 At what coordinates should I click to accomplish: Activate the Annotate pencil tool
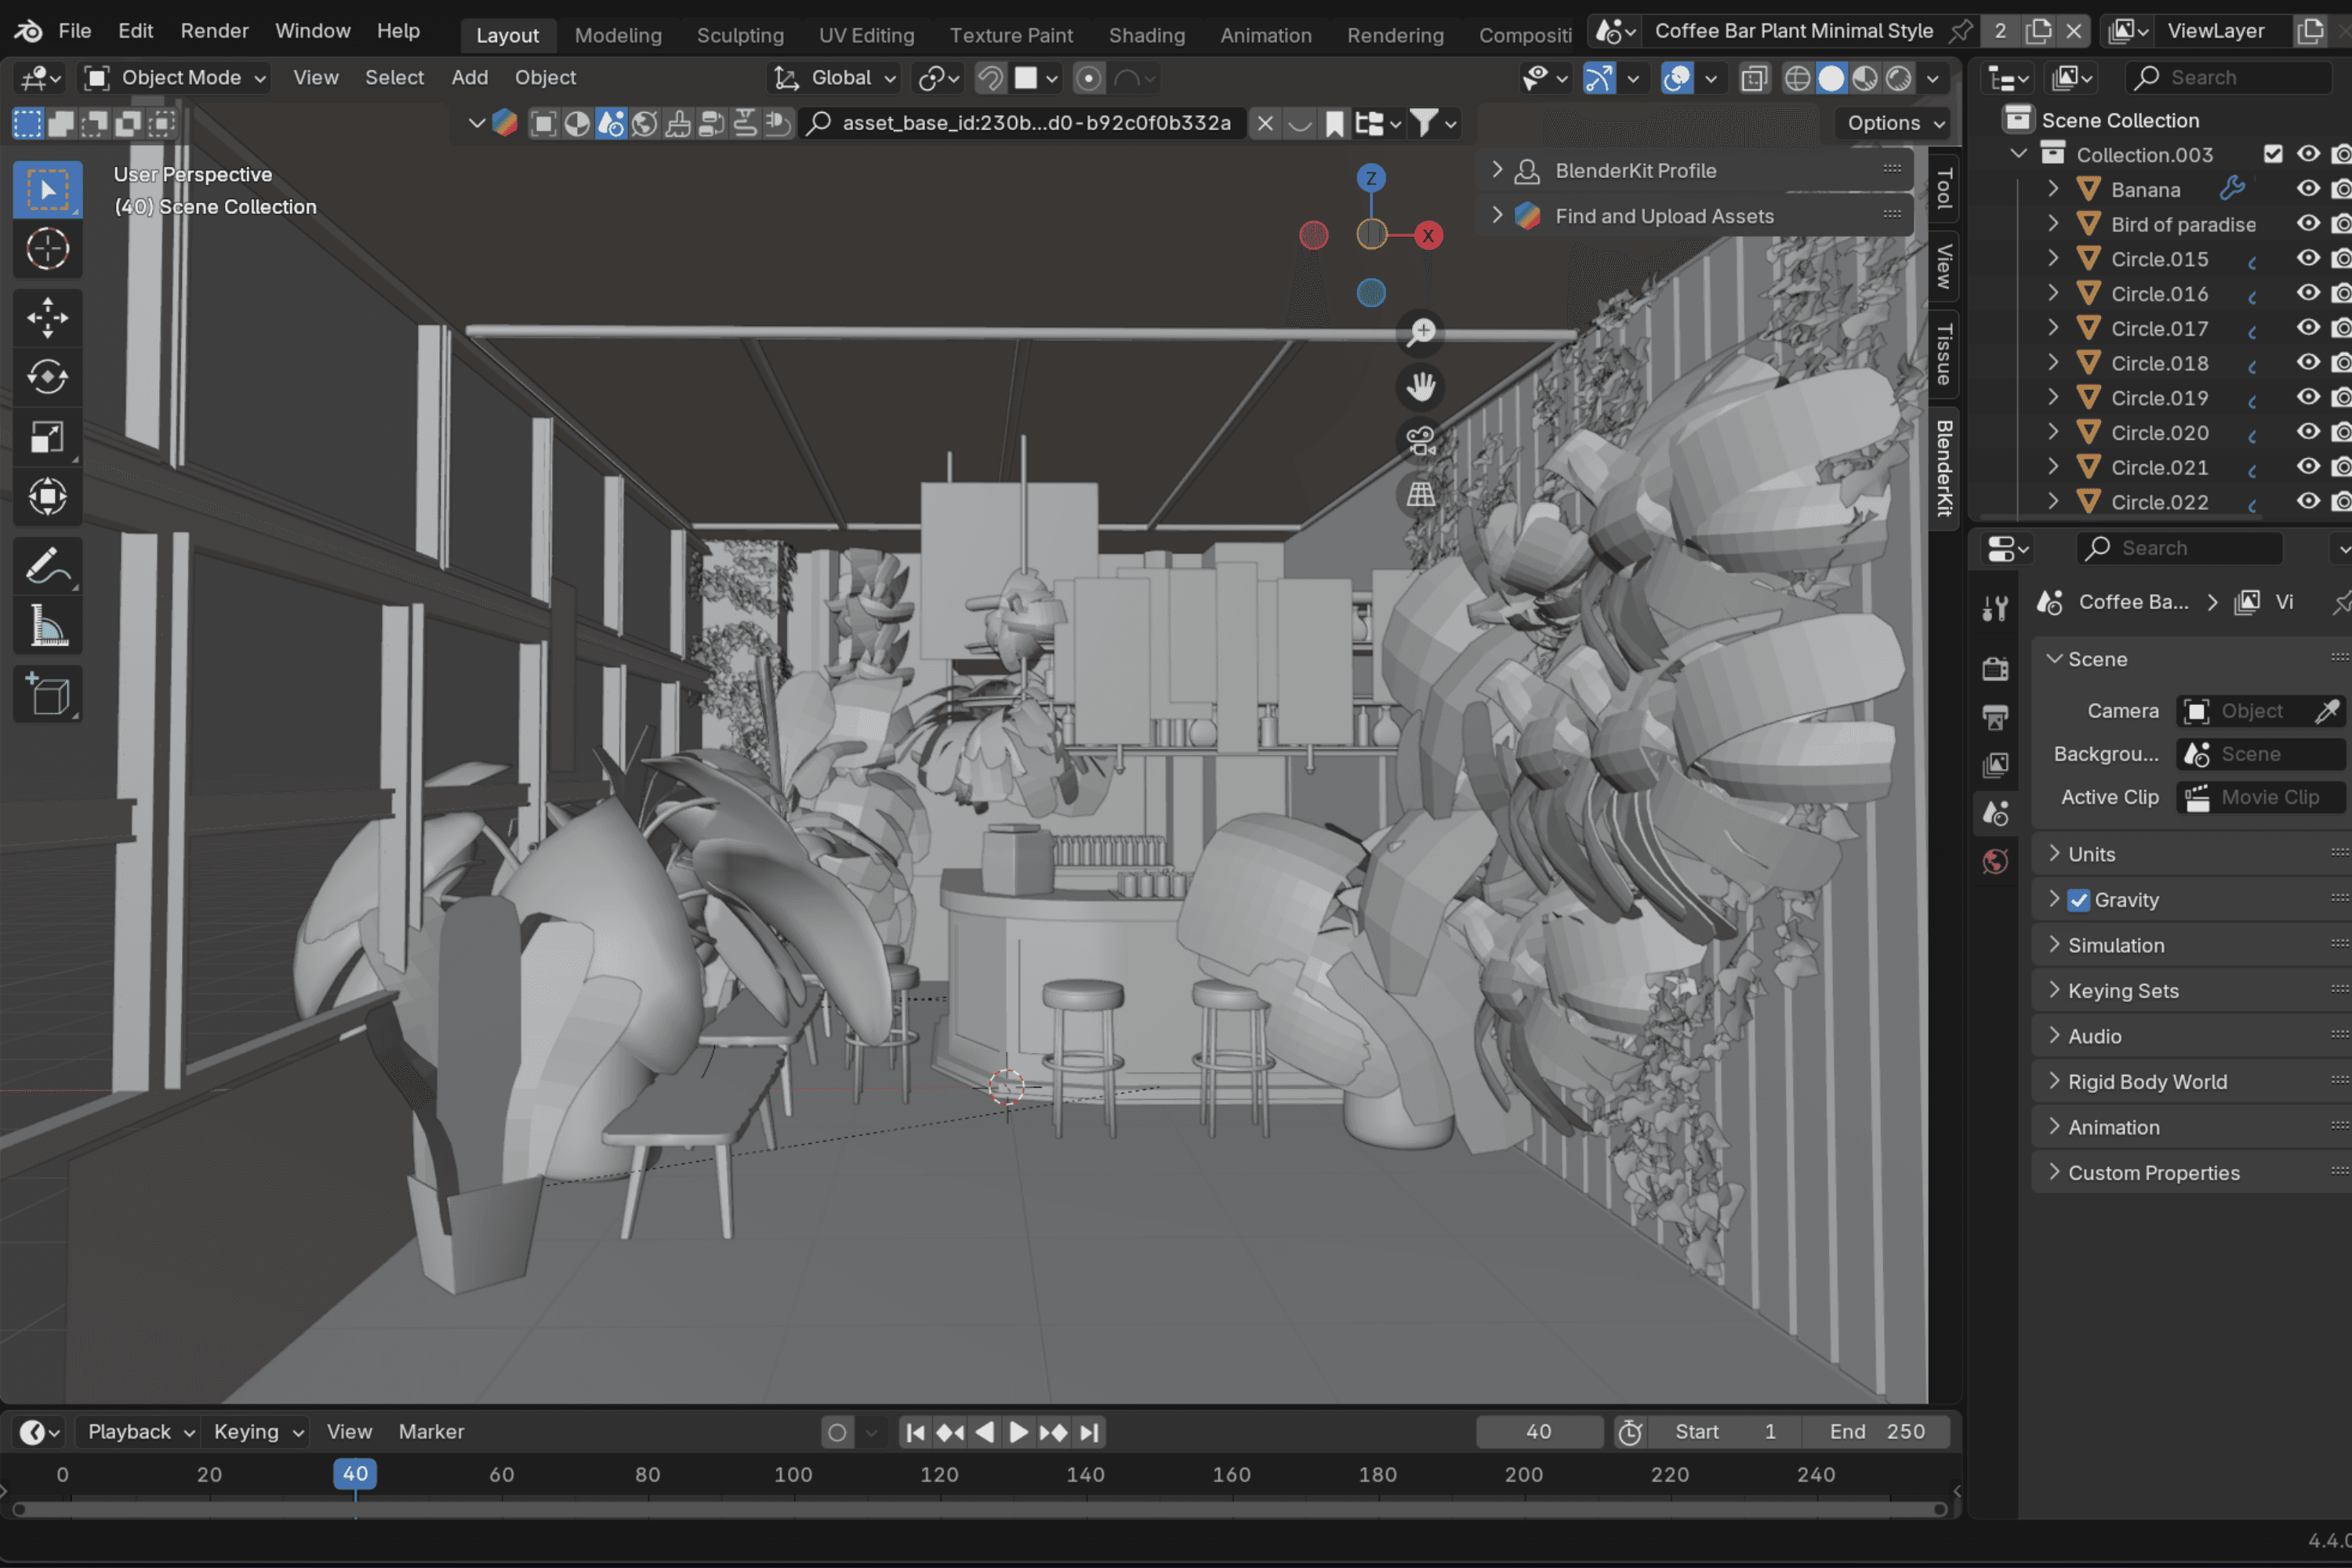(x=47, y=567)
